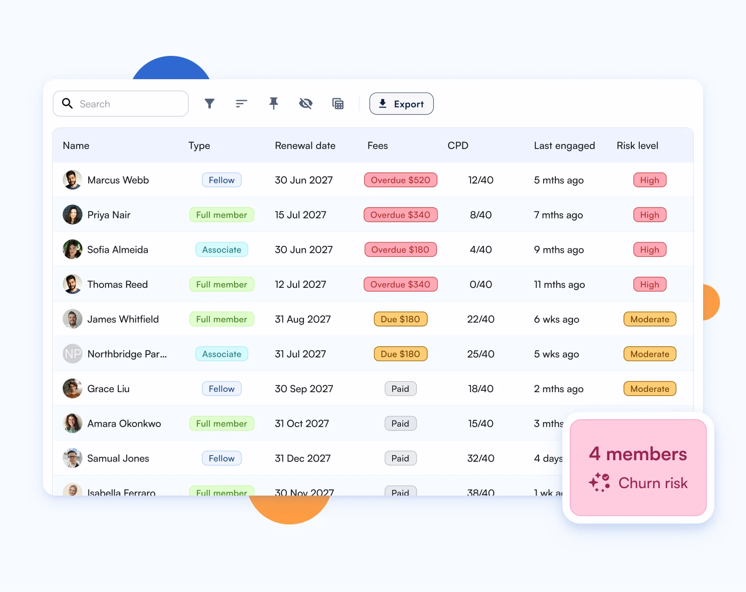Select the Sofia Almeida name

(x=117, y=250)
